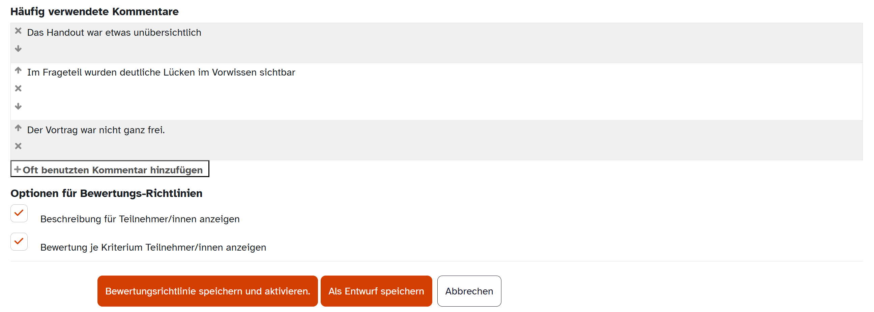Move 'Der Vortrag' comment up
Screen dimensions: 874x312
point(18,128)
